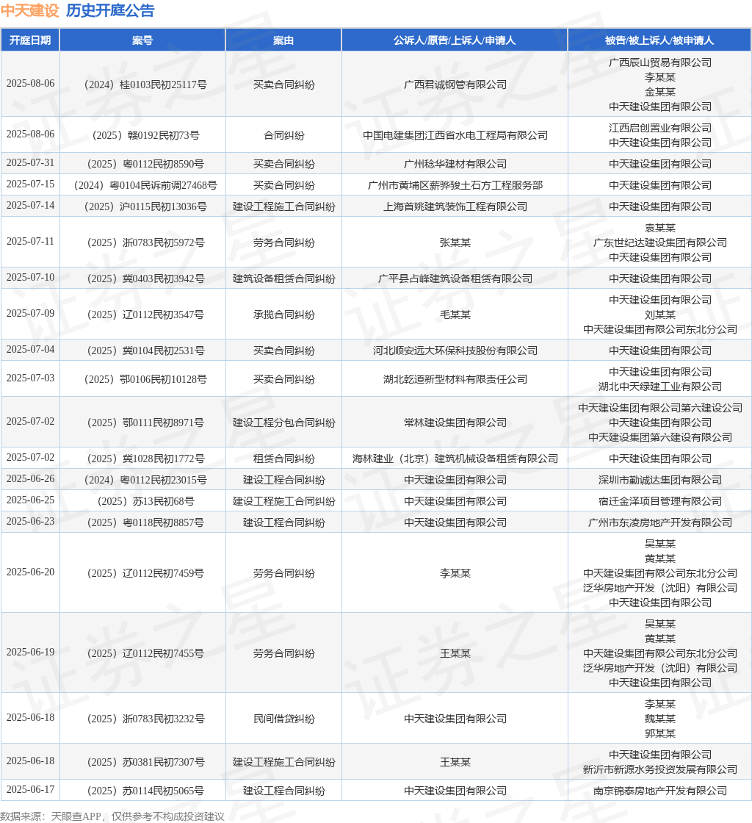This screenshot has width=752, height=823.
Task: Click the 数据来源 footer note
Action: coord(112,816)
